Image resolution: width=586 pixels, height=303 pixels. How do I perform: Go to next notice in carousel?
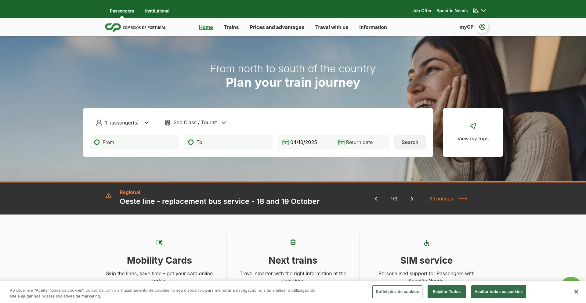(412, 199)
